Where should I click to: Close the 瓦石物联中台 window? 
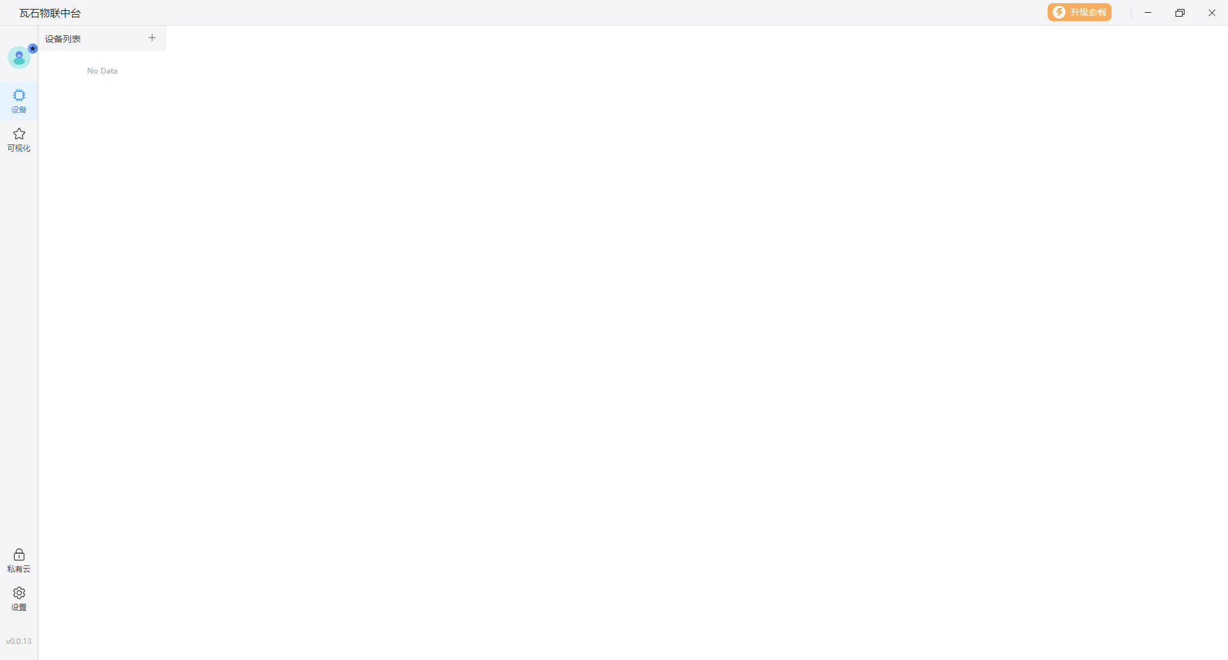click(1212, 13)
